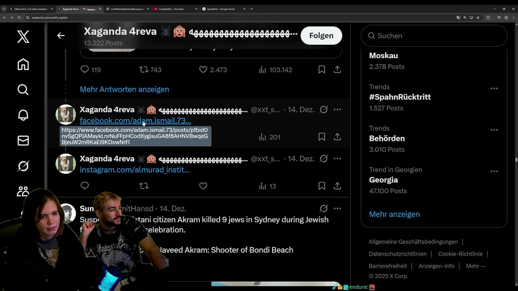Screen dimensions: 518x291
Task: Share the post with 13 views
Action: tap(337, 186)
